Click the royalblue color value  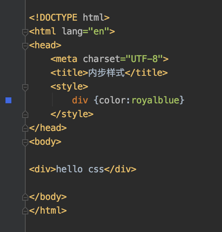pos(155,100)
